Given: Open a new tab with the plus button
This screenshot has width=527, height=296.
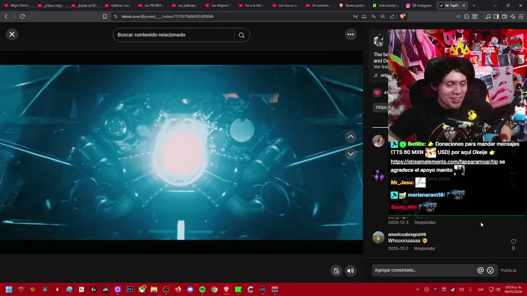Looking at the screenshot, I should (474, 6).
